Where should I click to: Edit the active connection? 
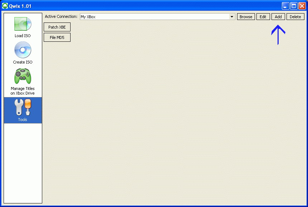click(x=263, y=17)
